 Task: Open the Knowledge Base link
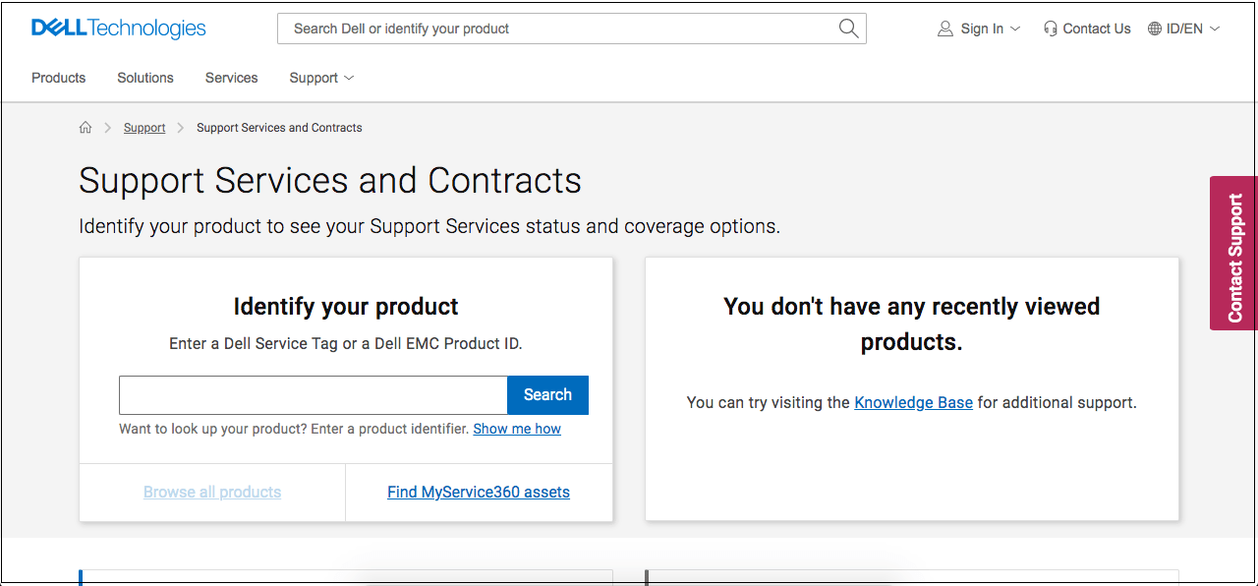coord(913,402)
